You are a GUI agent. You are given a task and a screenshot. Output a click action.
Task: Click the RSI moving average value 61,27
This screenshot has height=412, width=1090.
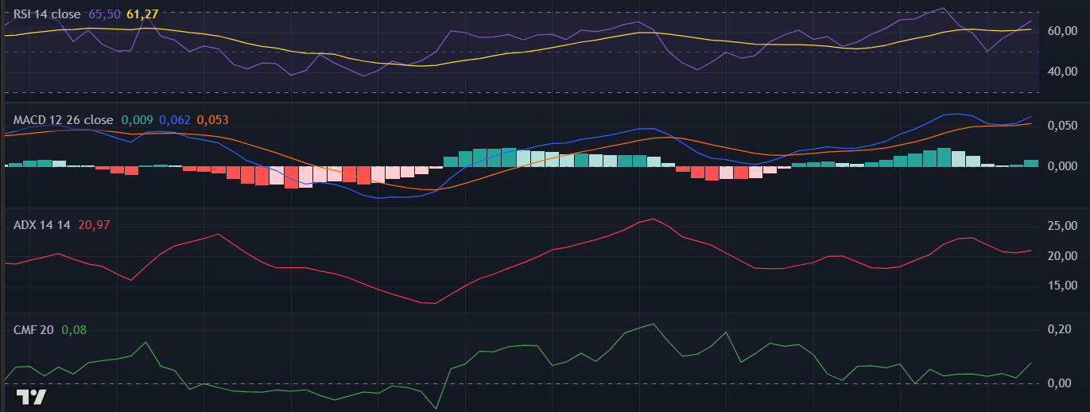[142, 14]
